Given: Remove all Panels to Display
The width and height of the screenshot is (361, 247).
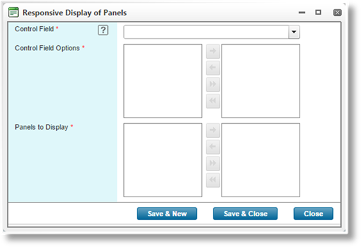Looking at the screenshot, I should (213, 180).
